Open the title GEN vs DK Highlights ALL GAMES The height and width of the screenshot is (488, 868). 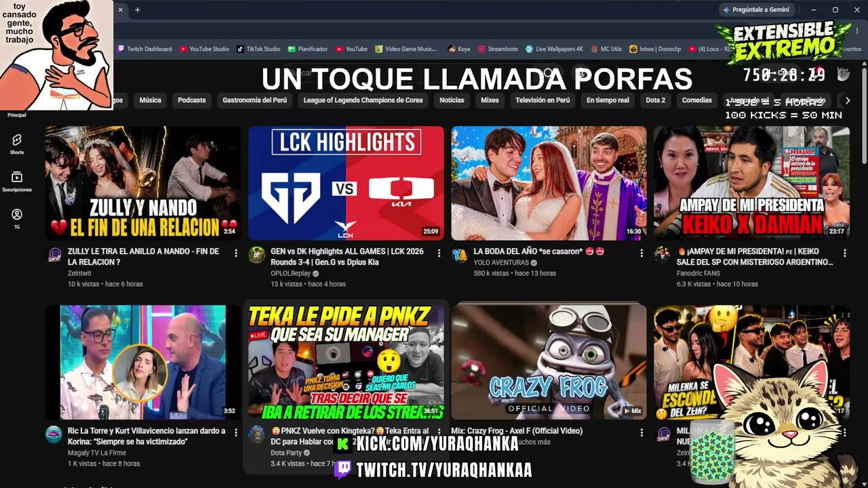347,257
